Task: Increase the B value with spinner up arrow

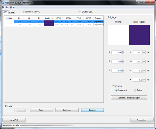Action: tap(123, 70)
